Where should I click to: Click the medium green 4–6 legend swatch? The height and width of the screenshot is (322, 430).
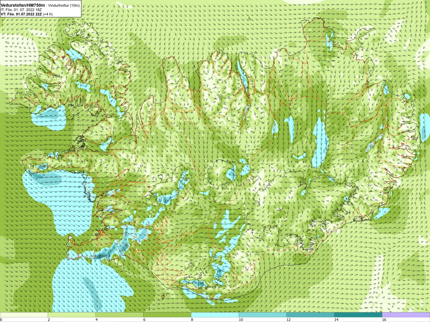click(x=119, y=315)
